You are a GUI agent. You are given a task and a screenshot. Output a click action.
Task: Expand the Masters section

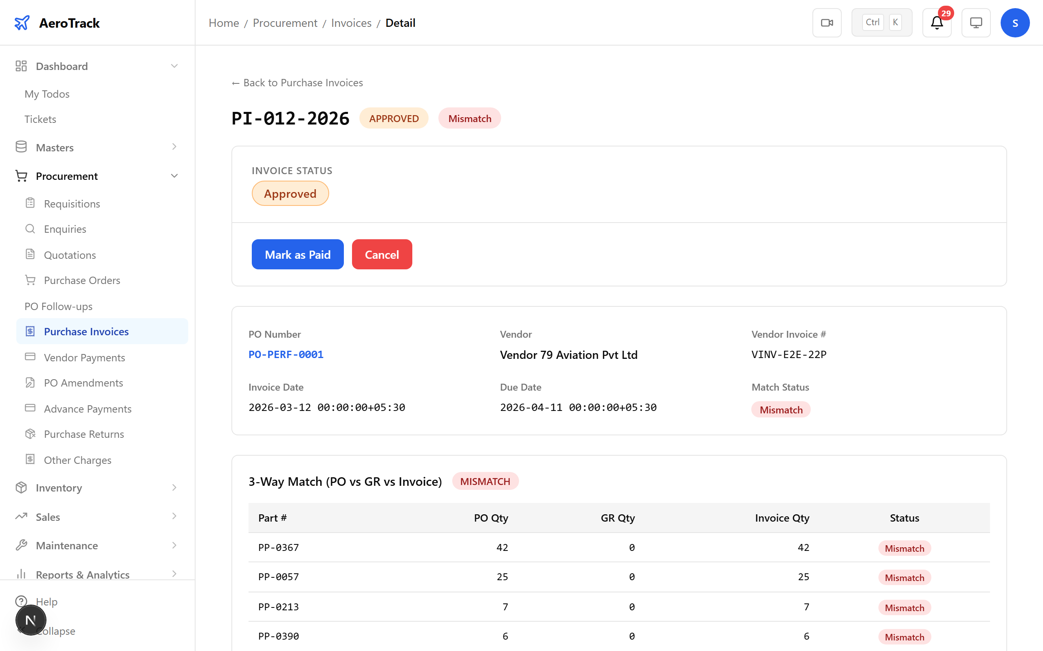pyautogui.click(x=174, y=147)
